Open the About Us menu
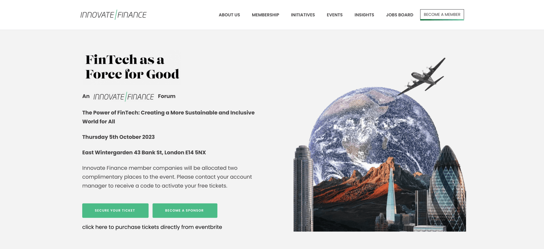The width and height of the screenshot is (544, 249). point(229,15)
